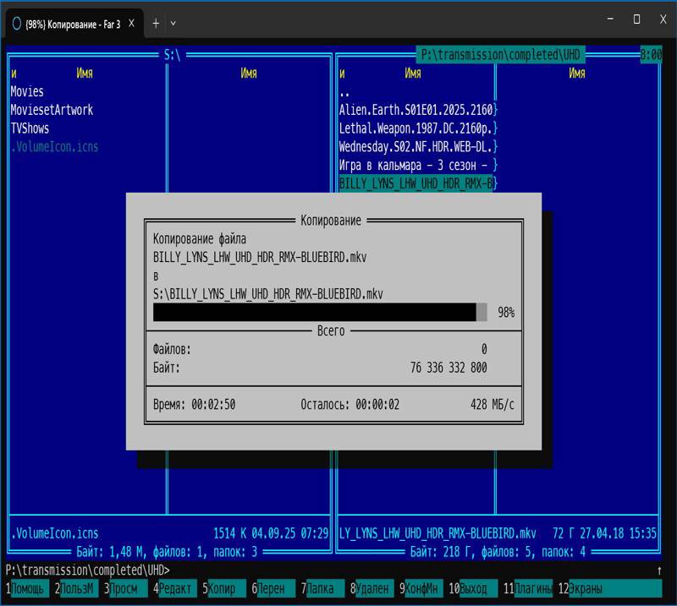Viewport: 677px width, 606px height.
Task: Go to parent directory entry ".."
Action: tap(344, 91)
